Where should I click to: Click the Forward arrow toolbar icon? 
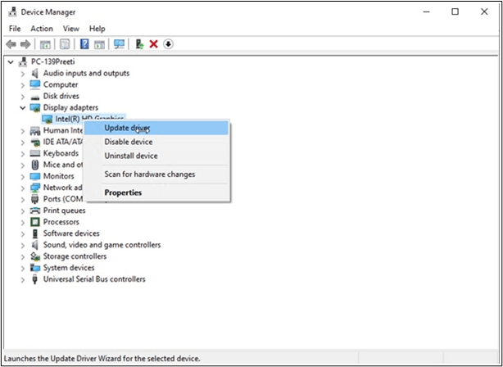pos(25,44)
